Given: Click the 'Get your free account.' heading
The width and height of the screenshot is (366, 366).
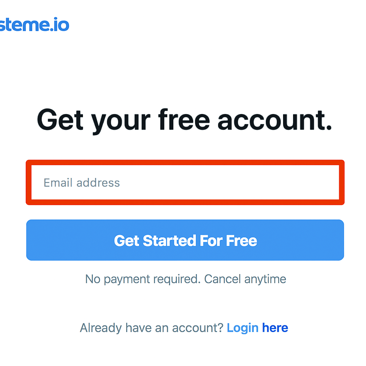Looking at the screenshot, I should tap(184, 120).
